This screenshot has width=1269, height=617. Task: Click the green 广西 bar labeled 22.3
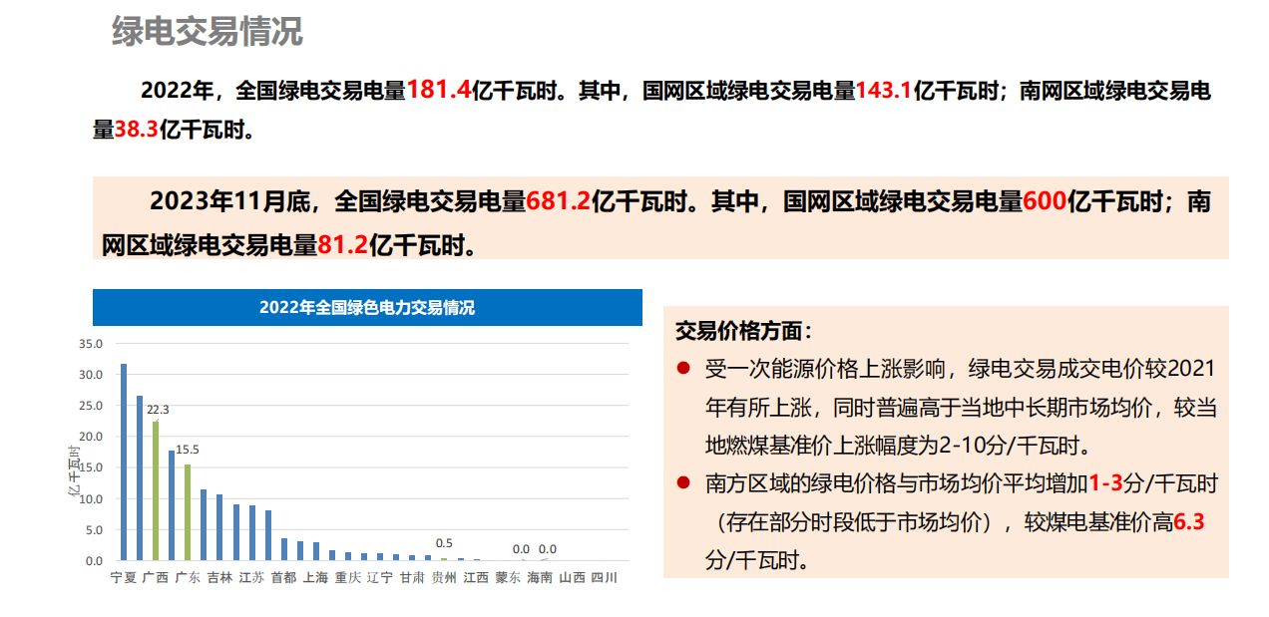[156, 488]
